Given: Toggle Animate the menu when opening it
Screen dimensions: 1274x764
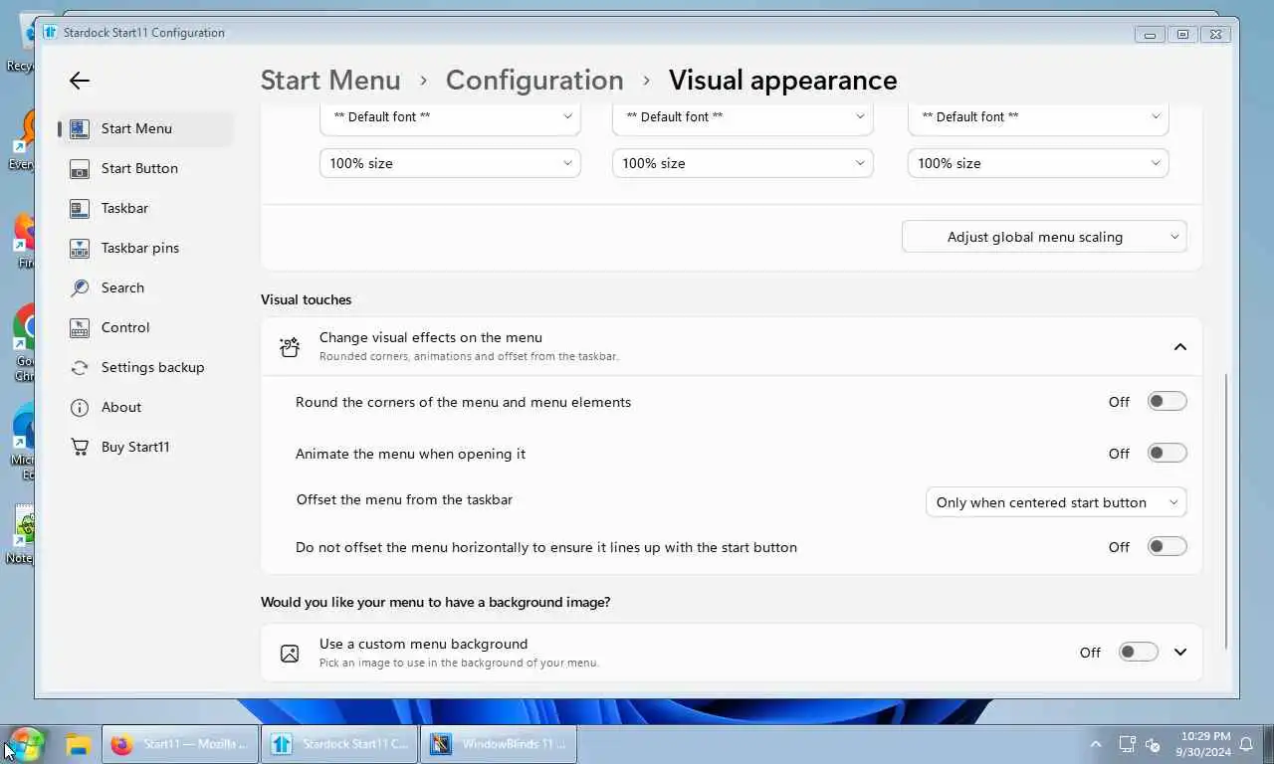Looking at the screenshot, I should click(1167, 454).
